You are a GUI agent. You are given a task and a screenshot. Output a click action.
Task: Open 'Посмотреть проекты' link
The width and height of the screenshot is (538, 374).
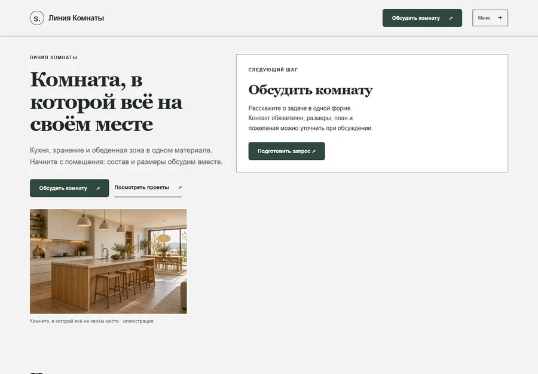148,188
